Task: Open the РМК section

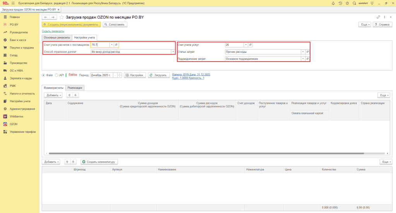Action: [x=13, y=86]
